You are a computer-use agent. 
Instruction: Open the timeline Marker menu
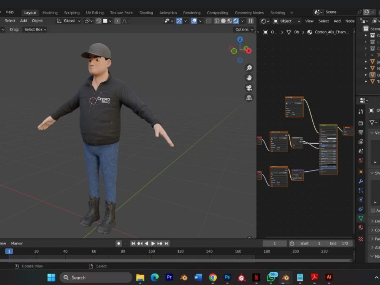[x=17, y=243]
